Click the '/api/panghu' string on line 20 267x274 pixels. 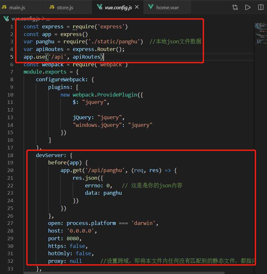[x=105, y=170]
